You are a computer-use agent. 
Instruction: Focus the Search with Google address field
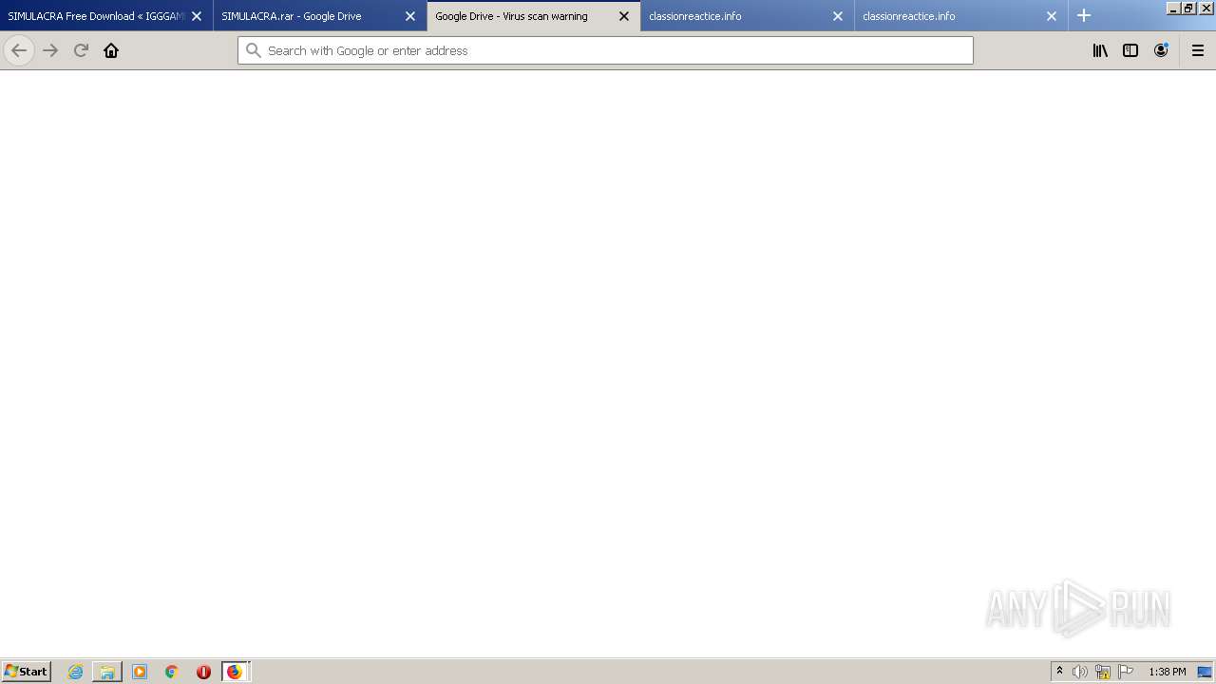click(x=605, y=50)
